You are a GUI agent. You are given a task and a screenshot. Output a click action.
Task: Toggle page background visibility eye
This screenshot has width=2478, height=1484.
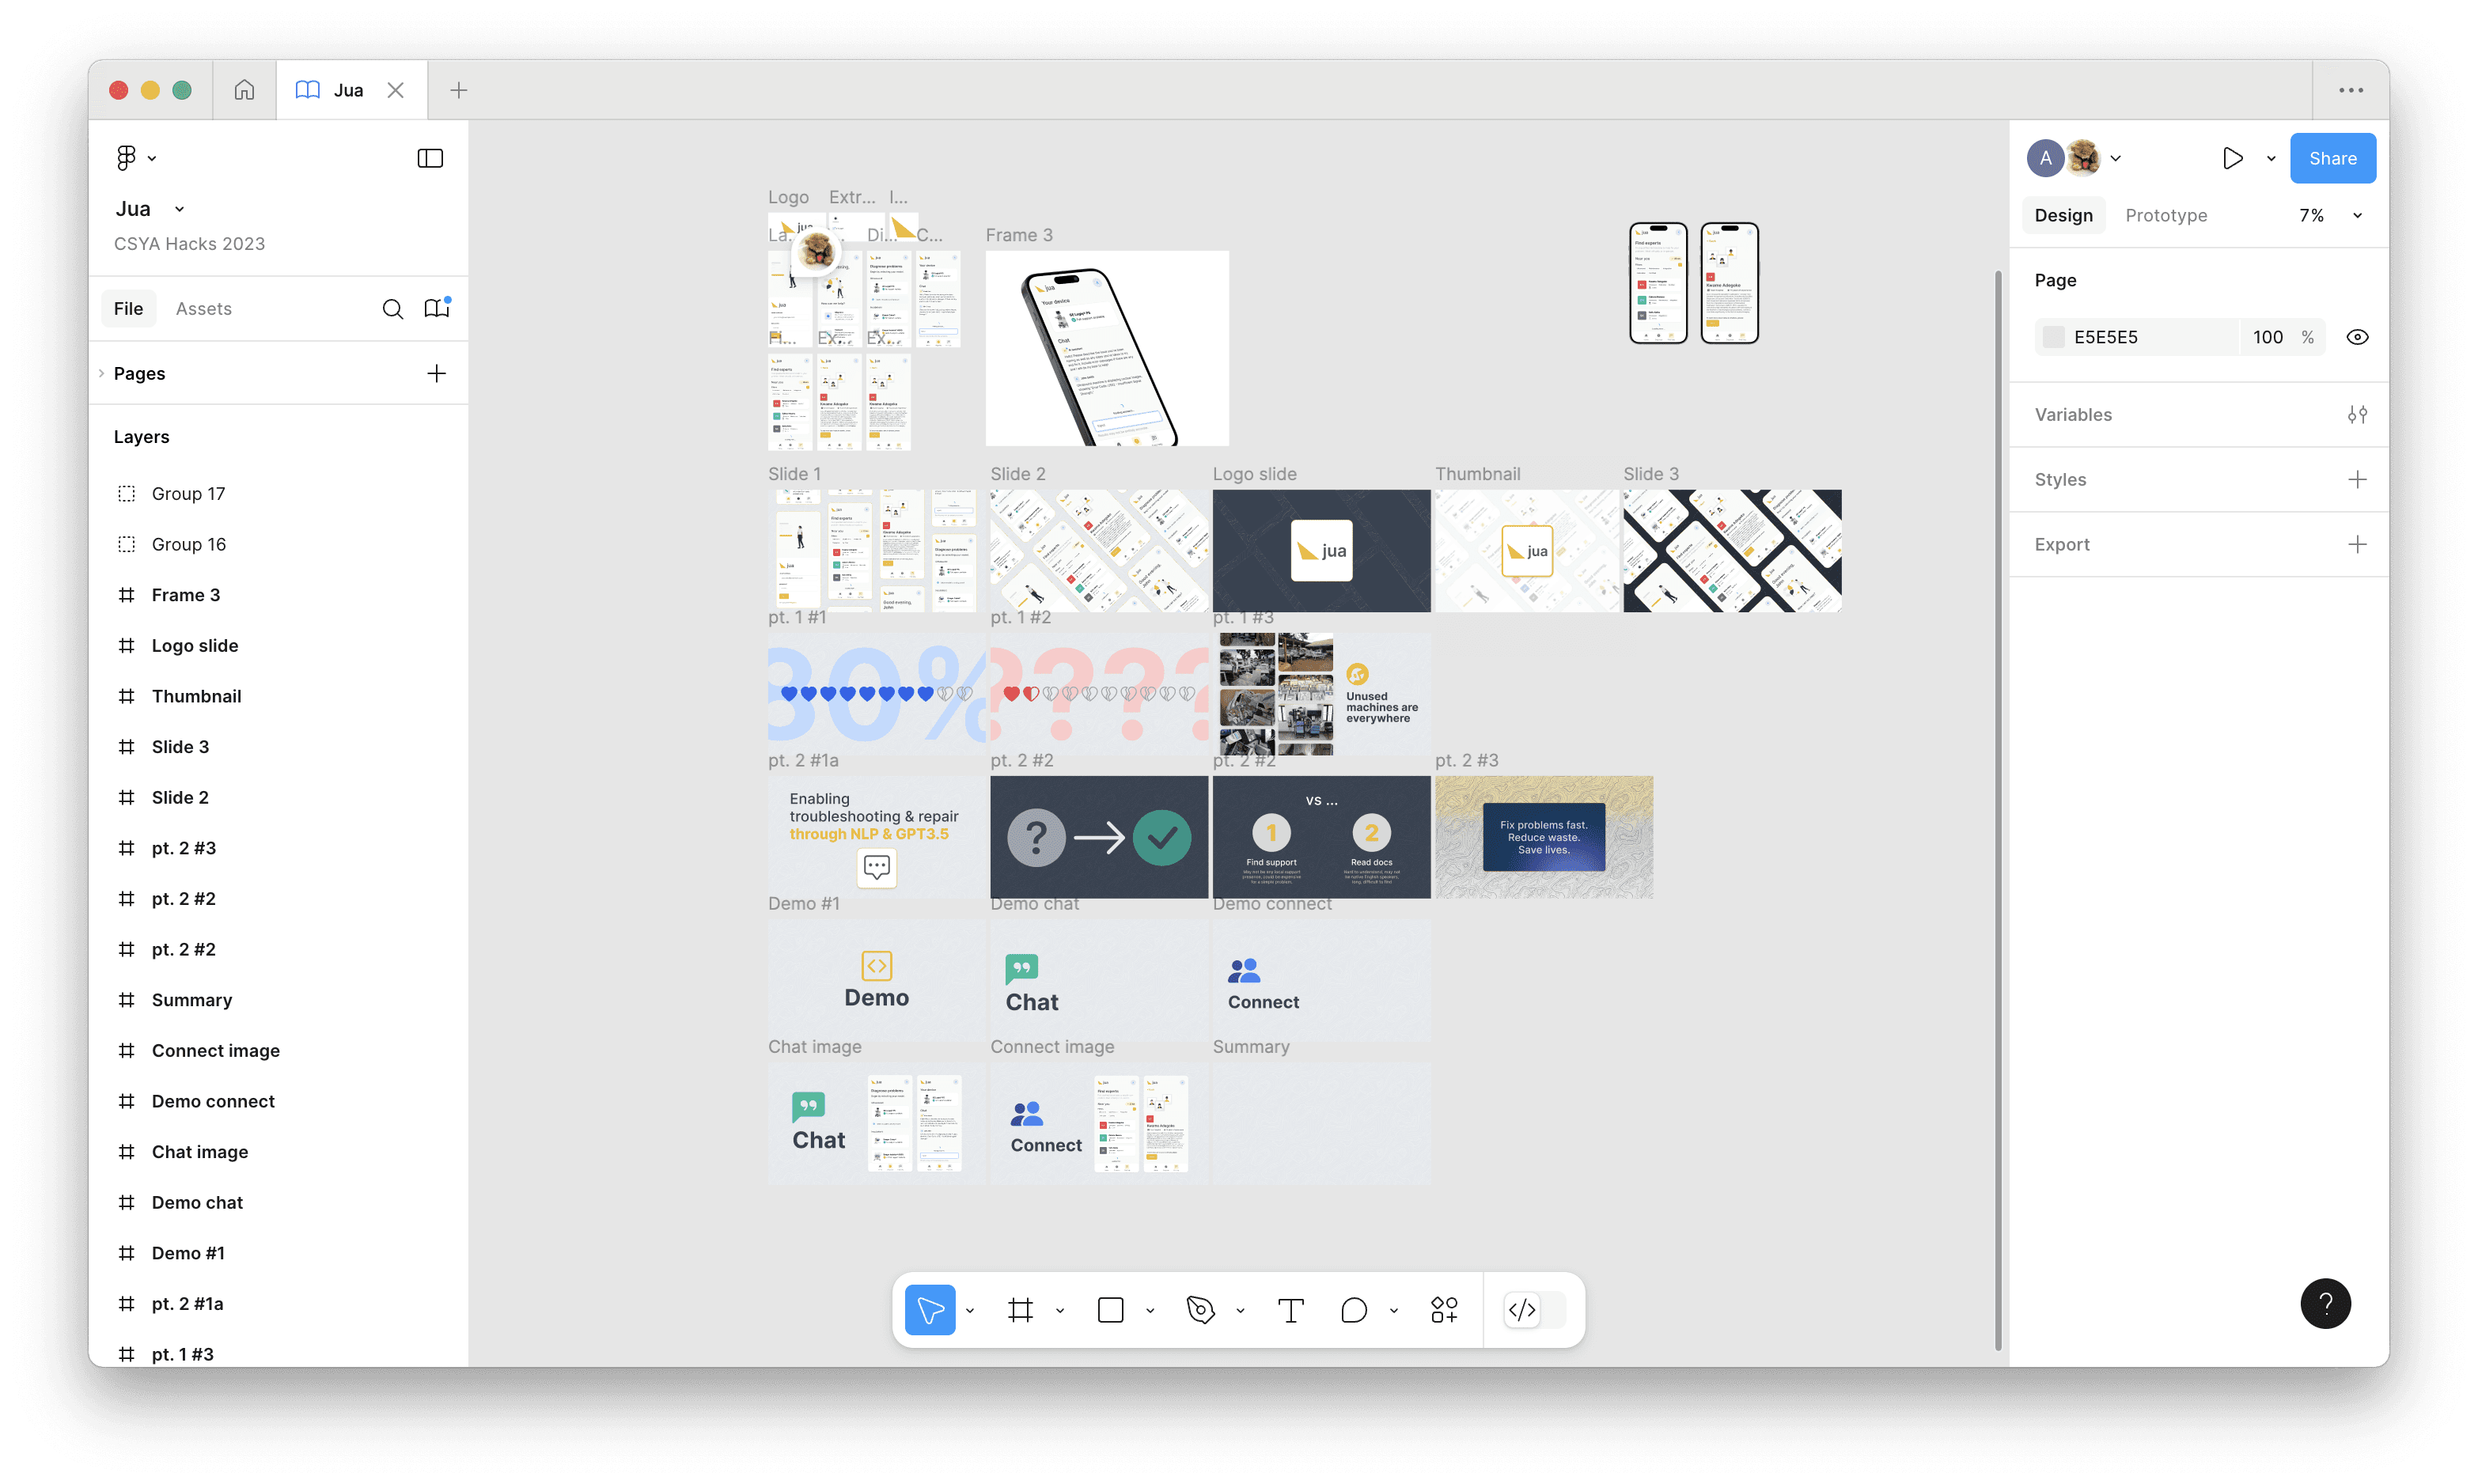2357,337
